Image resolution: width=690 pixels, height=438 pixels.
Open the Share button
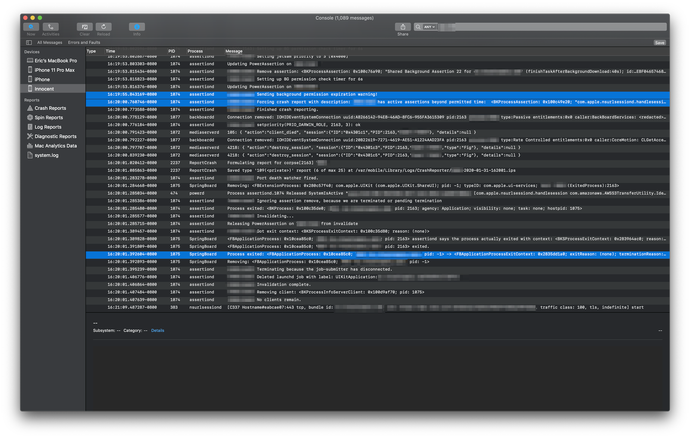403,27
